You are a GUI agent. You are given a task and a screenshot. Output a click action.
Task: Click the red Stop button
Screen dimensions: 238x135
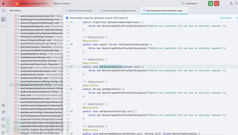click(x=217, y=3)
